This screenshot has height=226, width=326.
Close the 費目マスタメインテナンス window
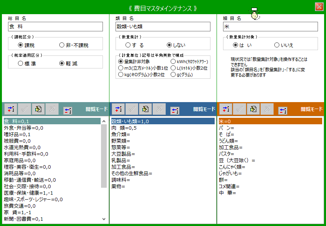pyautogui.click(x=319, y=7)
